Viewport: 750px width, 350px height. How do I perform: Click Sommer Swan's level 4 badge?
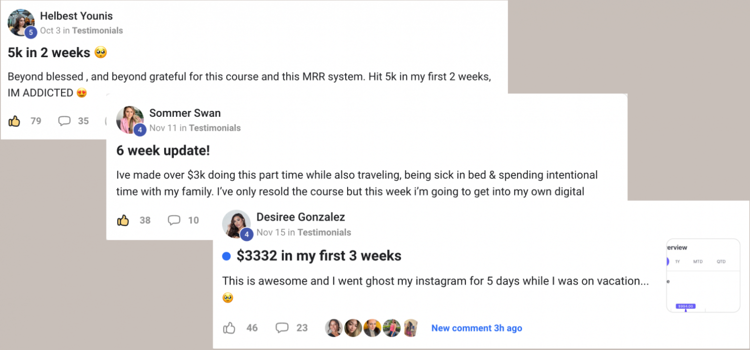[139, 130]
